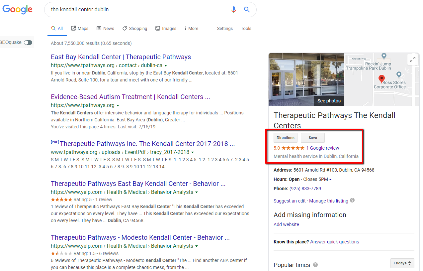Screen dimensions: 423x271
Task: Open dropdown arrow of Modesto yelp result
Action: pyautogui.click(x=197, y=246)
